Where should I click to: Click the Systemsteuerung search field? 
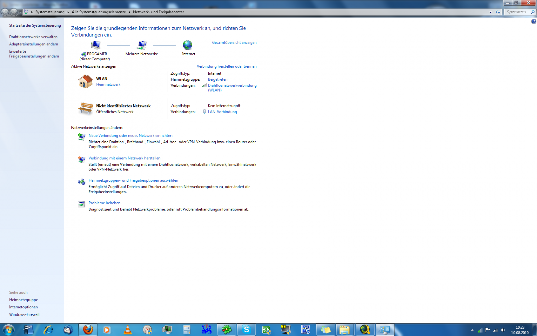tap(520, 12)
